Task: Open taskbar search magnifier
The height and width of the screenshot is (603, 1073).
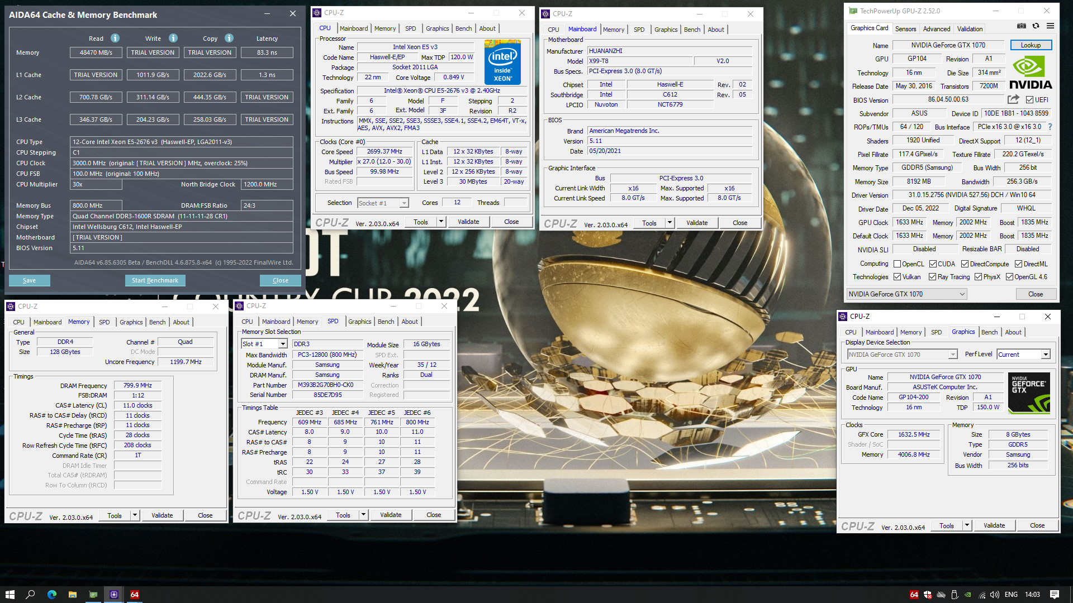Action: pyautogui.click(x=31, y=595)
